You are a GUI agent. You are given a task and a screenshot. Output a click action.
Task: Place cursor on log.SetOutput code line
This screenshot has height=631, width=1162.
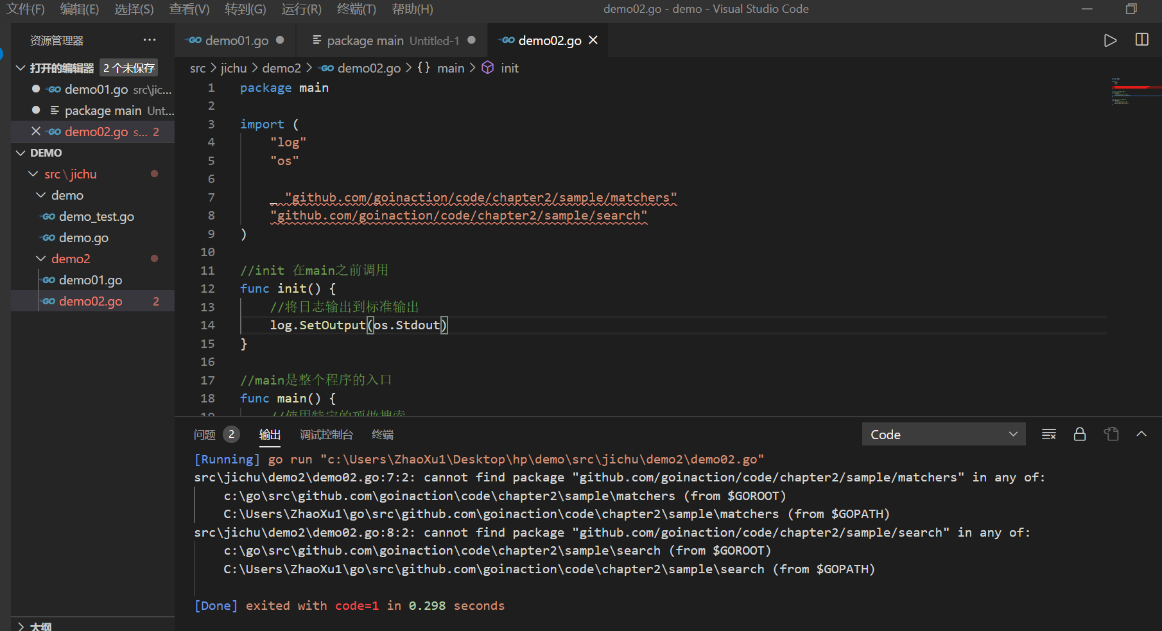[358, 325]
